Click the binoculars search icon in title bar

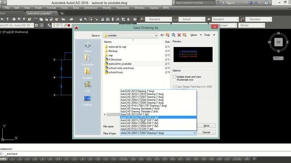click(x=218, y=3)
